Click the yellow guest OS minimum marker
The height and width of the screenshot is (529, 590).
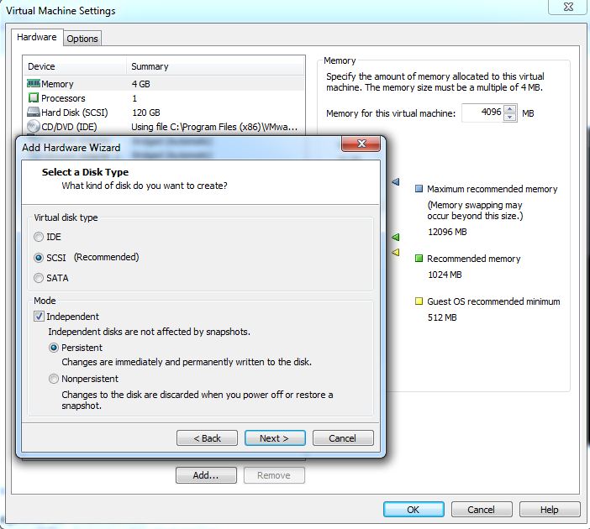point(395,252)
